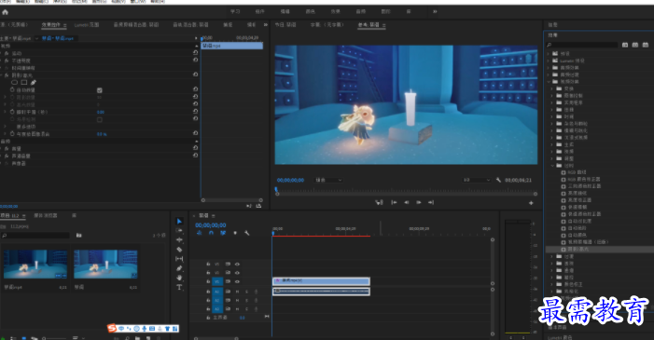Reset the Opacity effect parameters
Screen dimensions: 654x340
click(195, 60)
